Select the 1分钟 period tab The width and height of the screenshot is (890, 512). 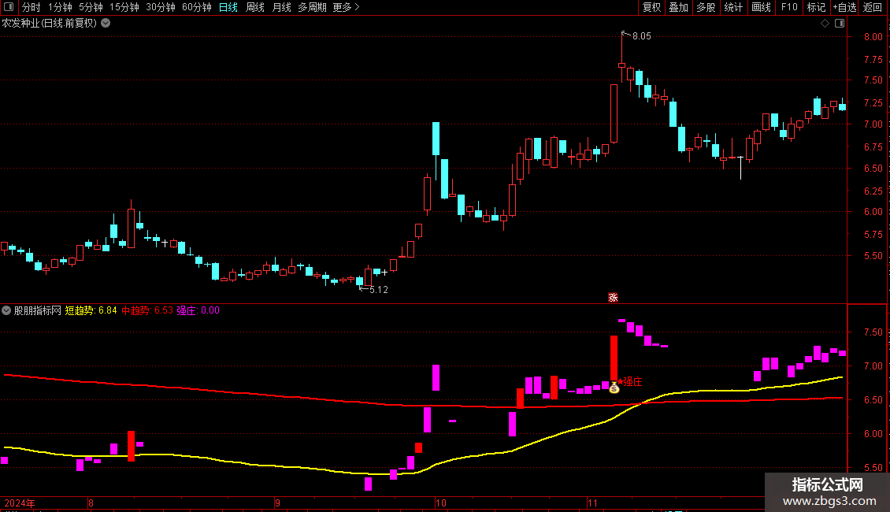60,7
